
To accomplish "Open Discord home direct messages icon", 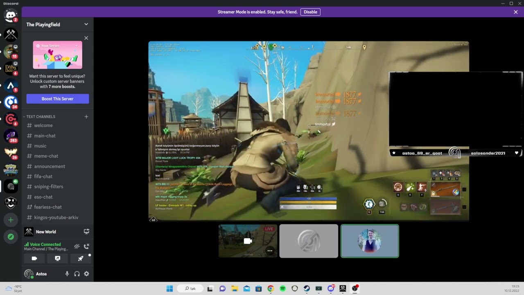I will point(11,16).
